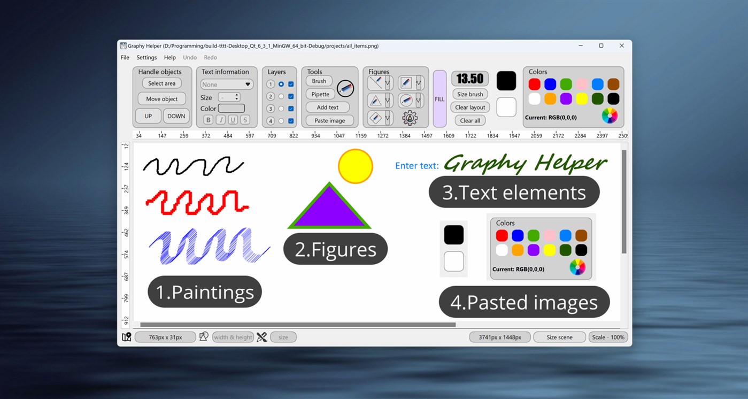
Task: Open figure settings via the gear icon
Action: tap(410, 118)
